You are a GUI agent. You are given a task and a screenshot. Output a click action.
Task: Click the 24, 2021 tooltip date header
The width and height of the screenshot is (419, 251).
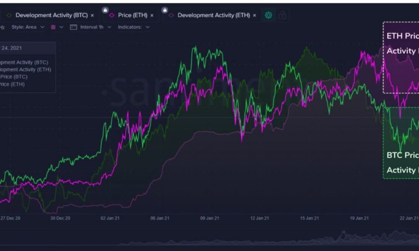click(28, 48)
